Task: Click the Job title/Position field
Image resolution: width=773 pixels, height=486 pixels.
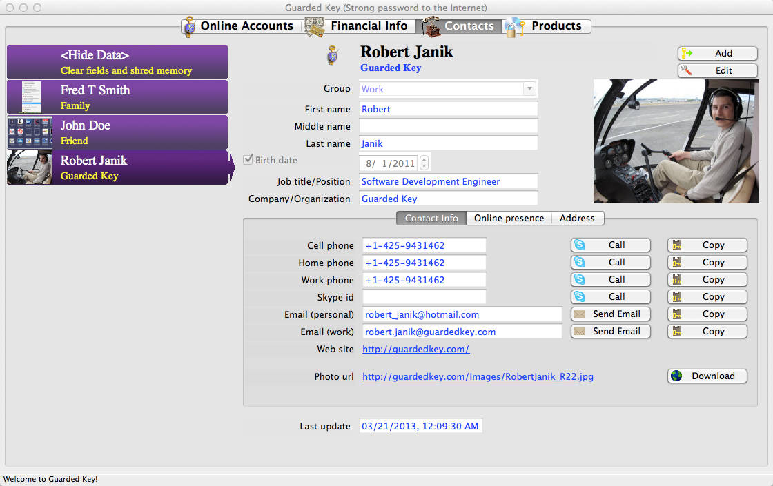Action: pyautogui.click(x=448, y=182)
